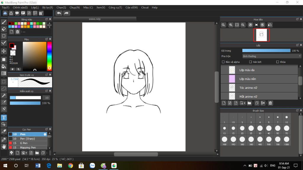The image size is (303, 170).
Task: Open the Bộ lọc(R) menu
Action: click(x=47, y=7)
